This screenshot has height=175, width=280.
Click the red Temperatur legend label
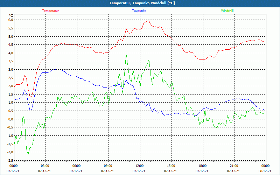point(50,11)
